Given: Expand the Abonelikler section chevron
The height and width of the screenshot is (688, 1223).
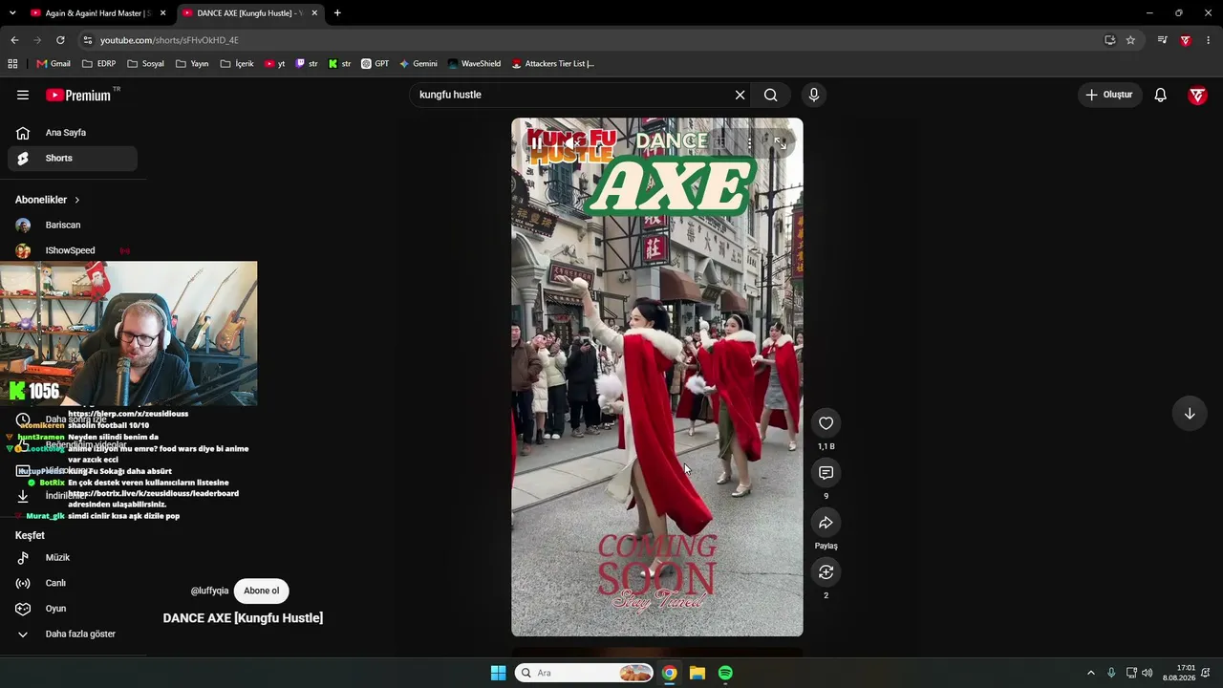Looking at the screenshot, I should [x=76, y=200].
